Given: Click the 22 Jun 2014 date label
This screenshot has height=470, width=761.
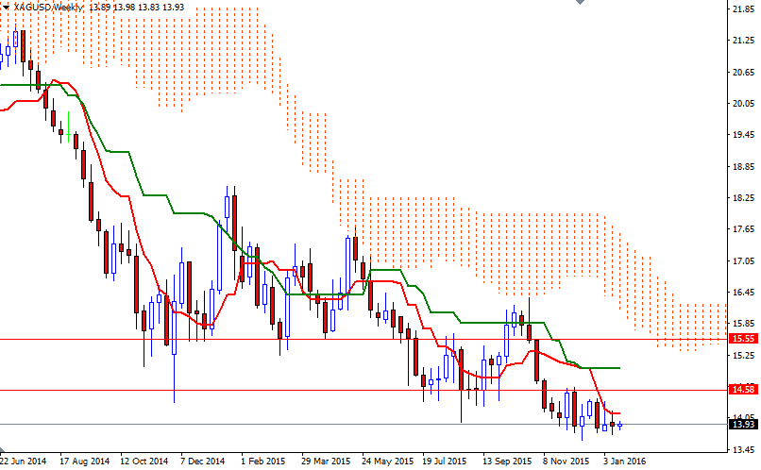Looking at the screenshot, I should pyautogui.click(x=24, y=461).
